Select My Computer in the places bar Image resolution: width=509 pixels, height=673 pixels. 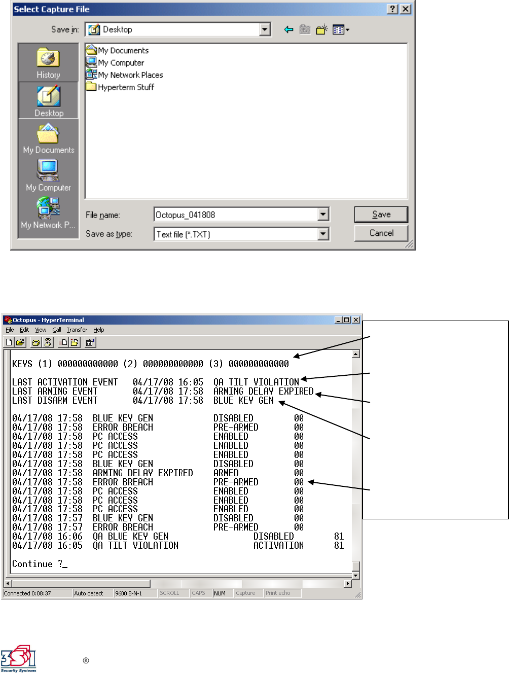49,175
